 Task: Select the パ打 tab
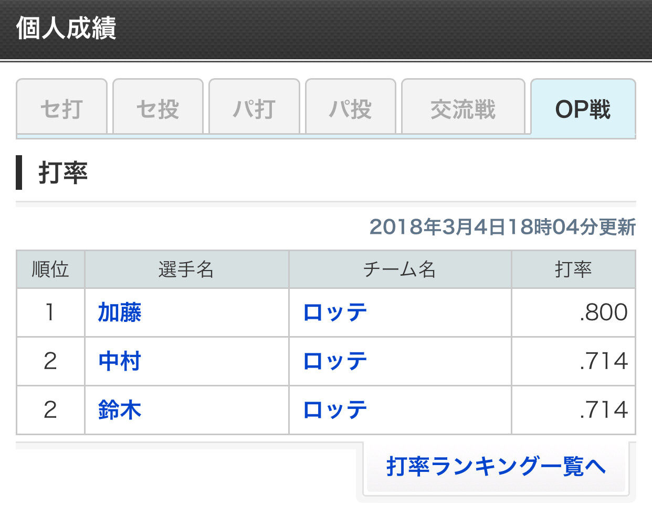254,109
